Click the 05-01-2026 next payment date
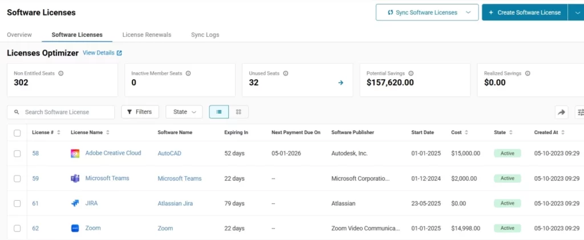584x240 pixels. (x=286, y=154)
